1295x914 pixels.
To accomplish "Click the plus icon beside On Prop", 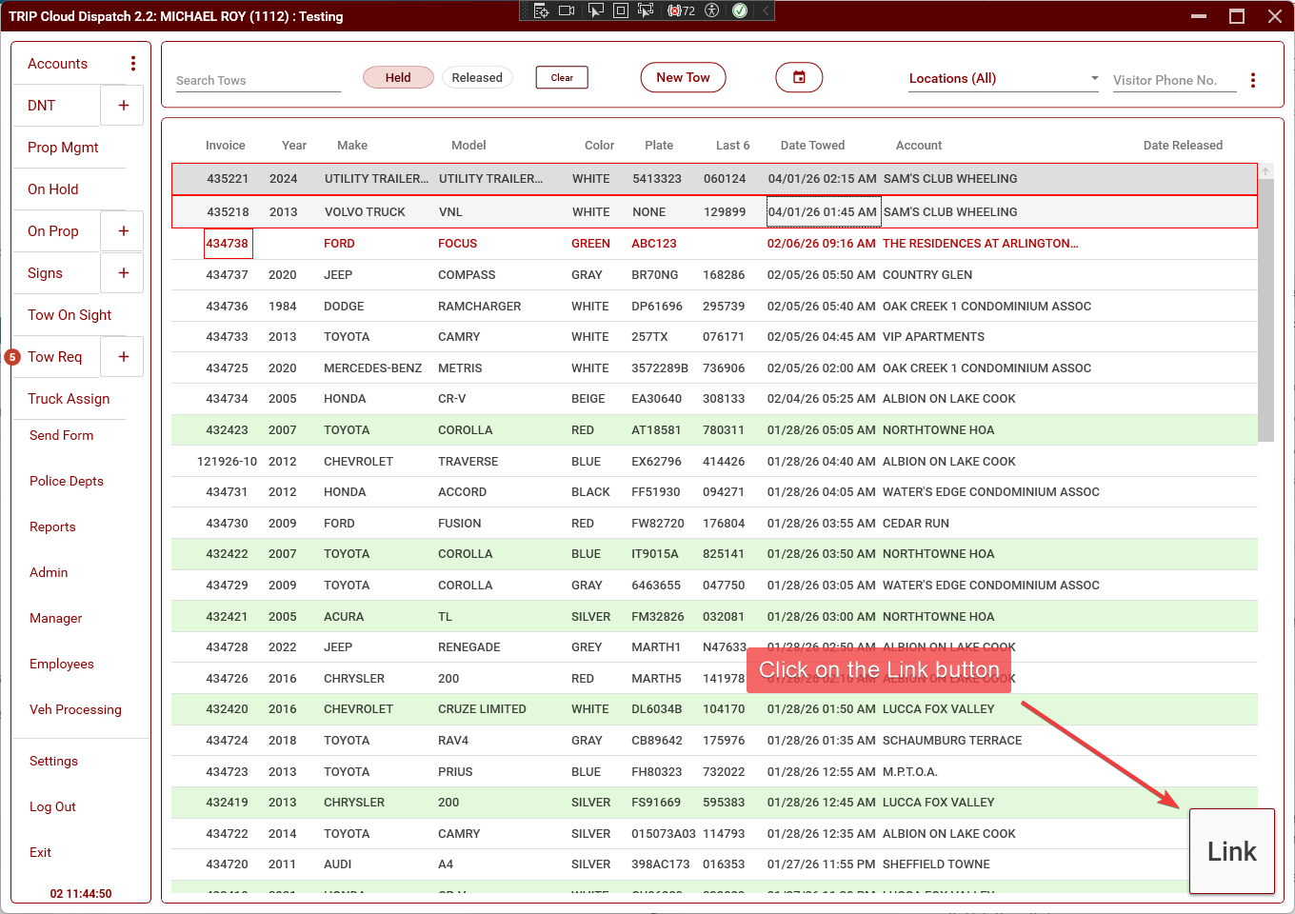I will click(x=123, y=231).
